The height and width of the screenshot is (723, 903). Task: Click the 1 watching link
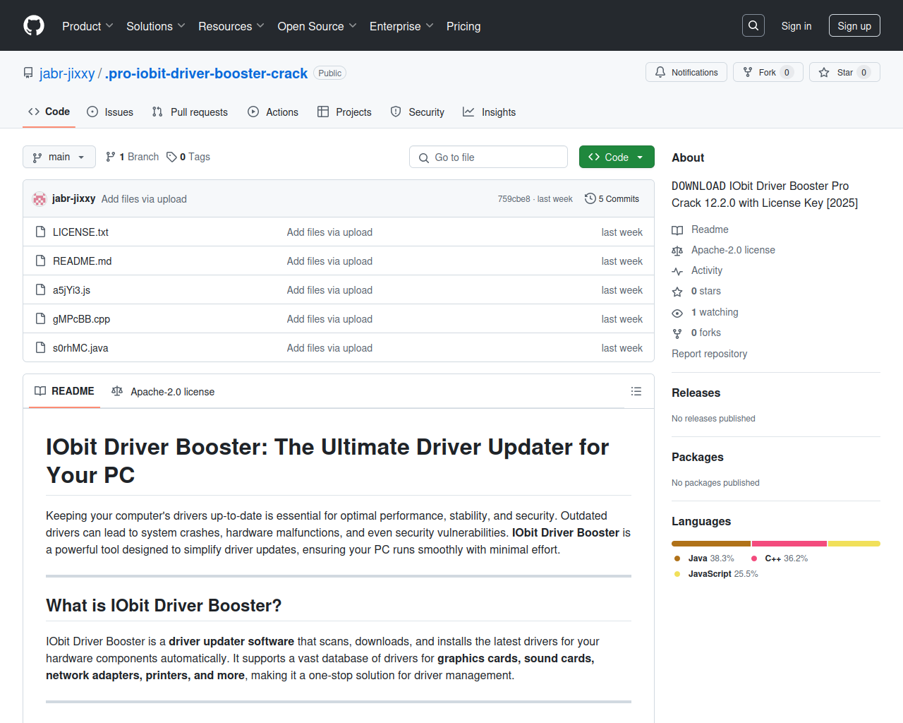click(x=715, y=312)
